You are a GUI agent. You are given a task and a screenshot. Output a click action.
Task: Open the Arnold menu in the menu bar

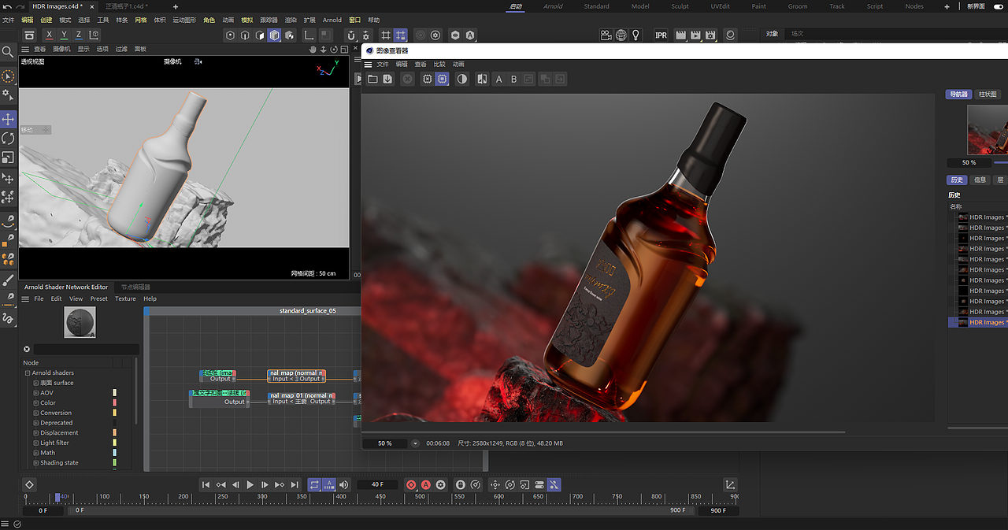coord(332,20)
